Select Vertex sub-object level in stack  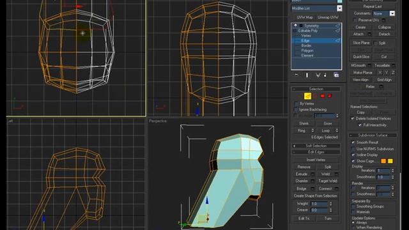tap(306, 36)
